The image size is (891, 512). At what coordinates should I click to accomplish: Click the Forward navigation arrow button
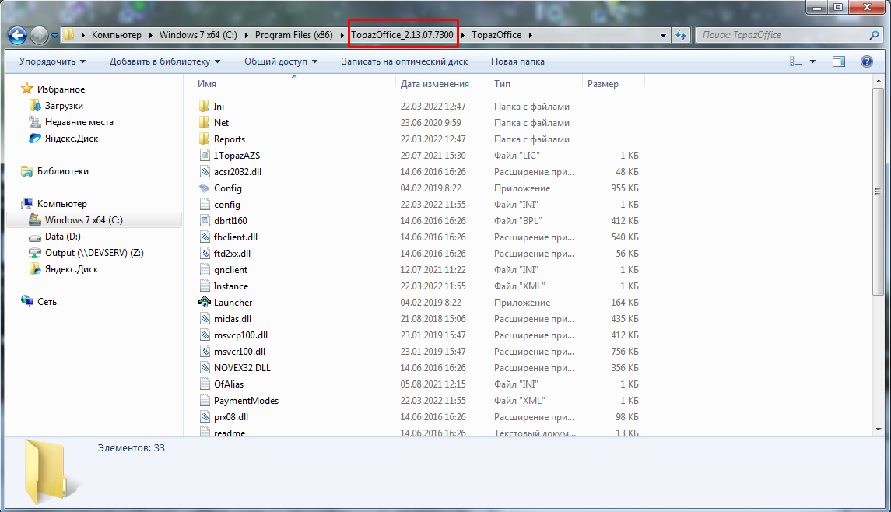[39, 35]
